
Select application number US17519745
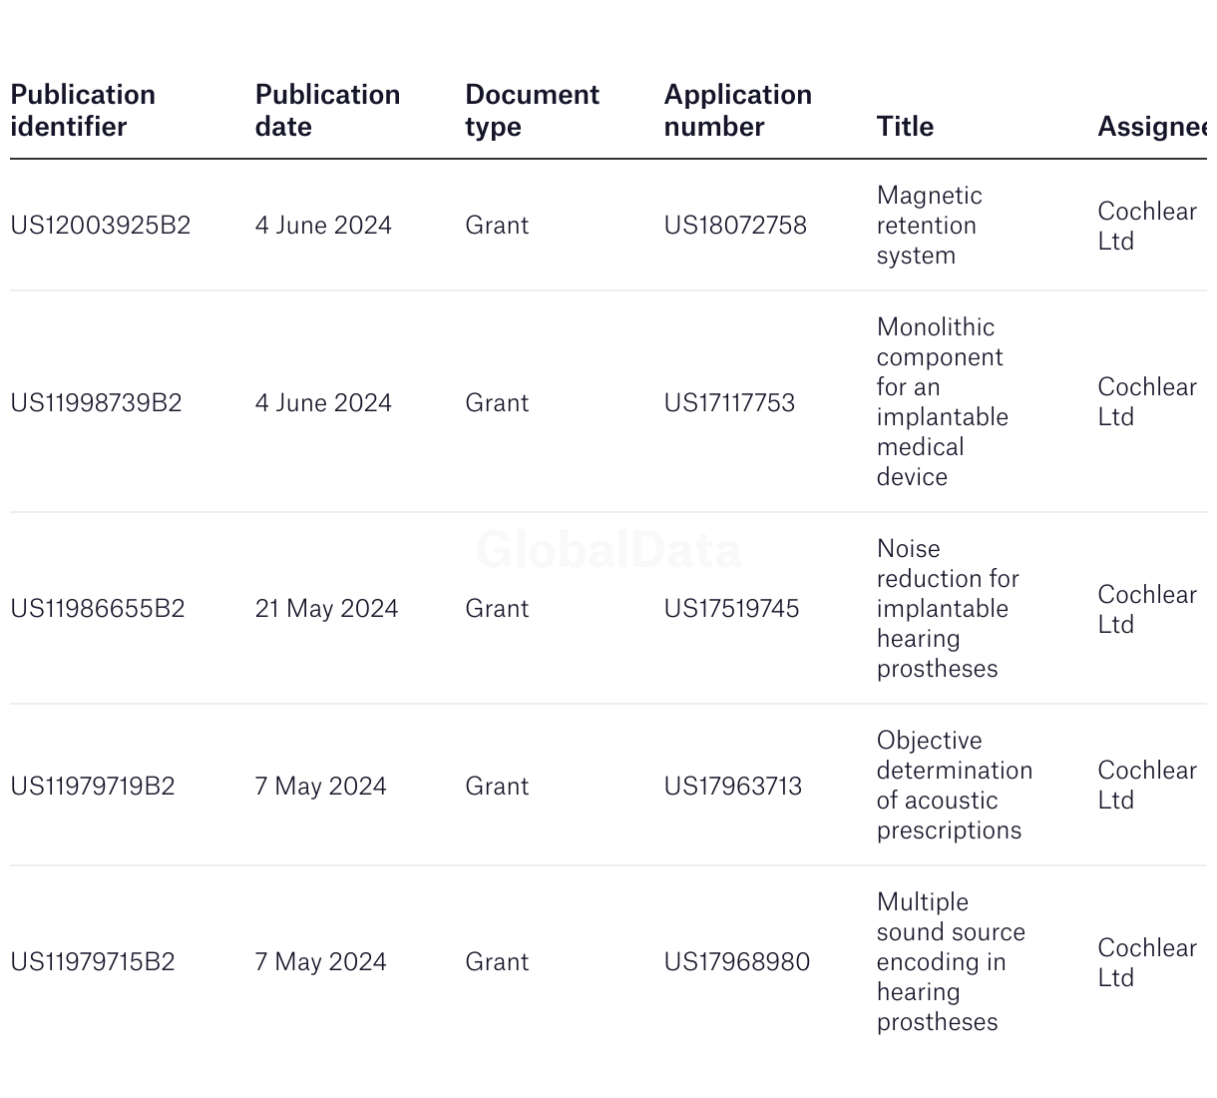731,609
